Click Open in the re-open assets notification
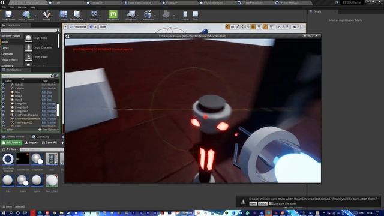 [x=253, y=203]
